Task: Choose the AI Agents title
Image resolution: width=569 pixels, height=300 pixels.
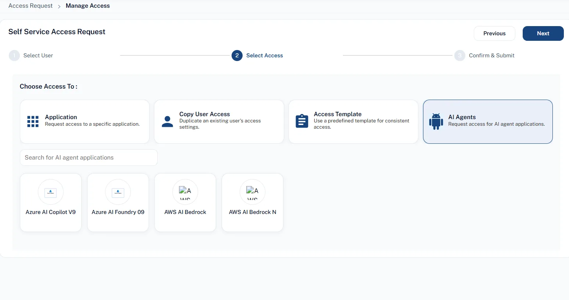Action: (x=462, y=117)
